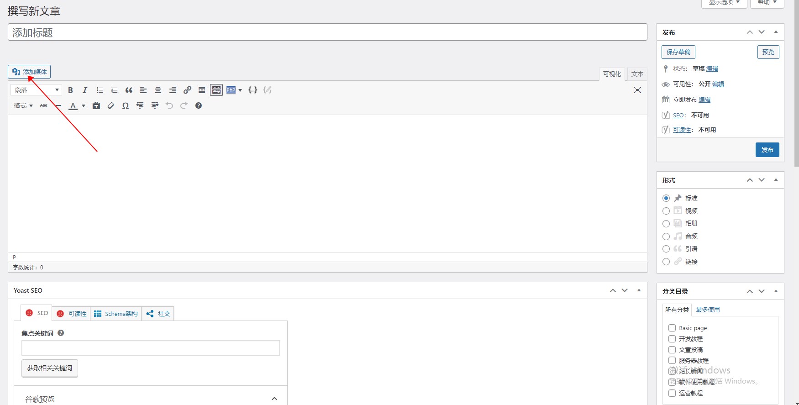Open the dropdown arrow next to PHP

point(240,90)
